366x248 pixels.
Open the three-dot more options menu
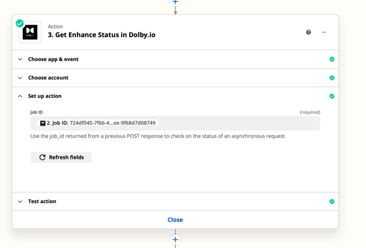324,32
